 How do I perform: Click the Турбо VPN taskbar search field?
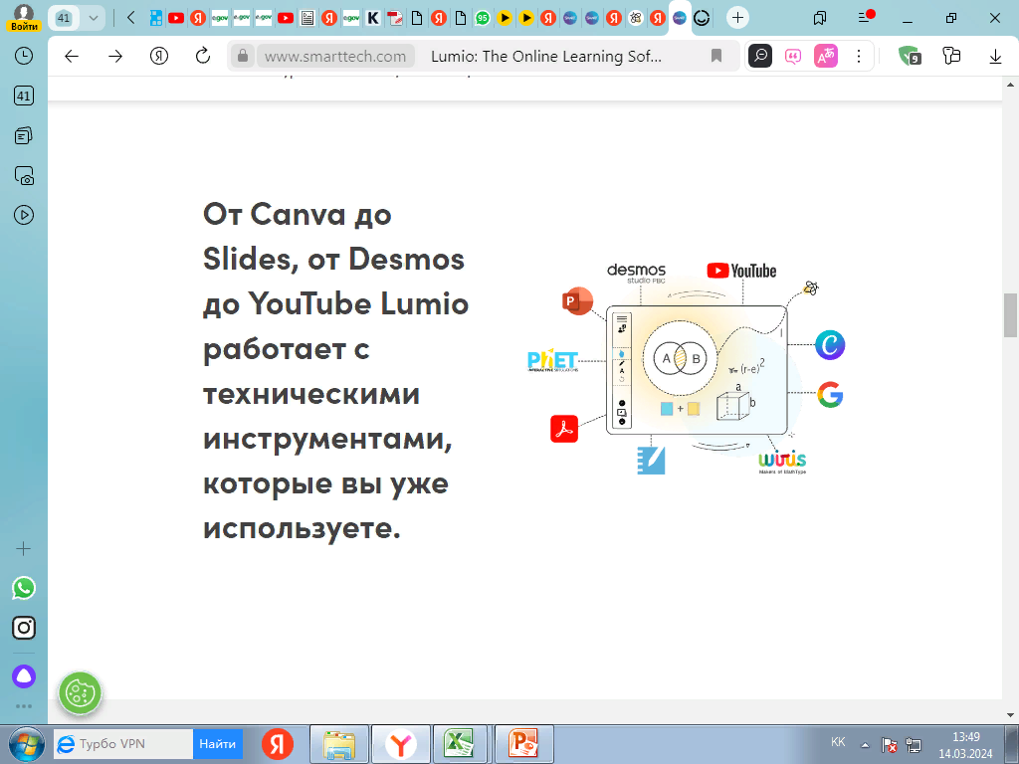click(122, 744)
